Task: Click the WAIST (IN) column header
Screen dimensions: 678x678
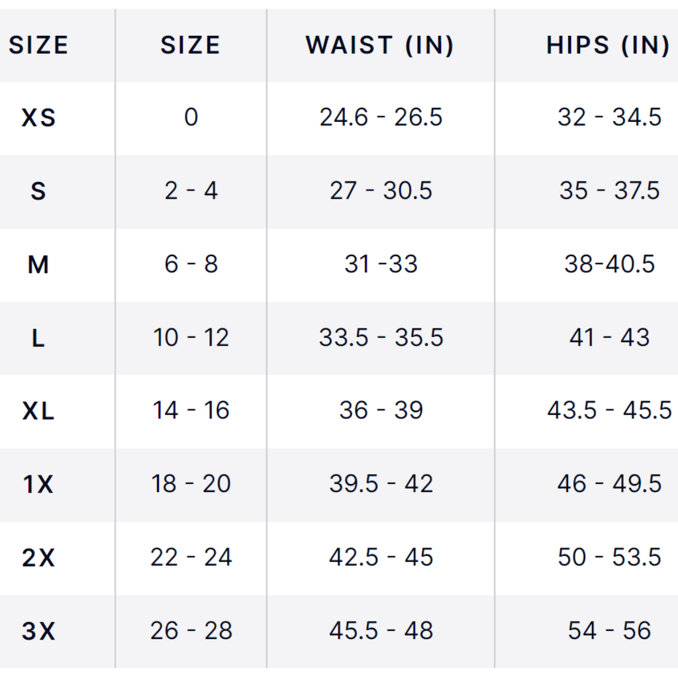Action: pyautogui.click(x=380, y=46)
